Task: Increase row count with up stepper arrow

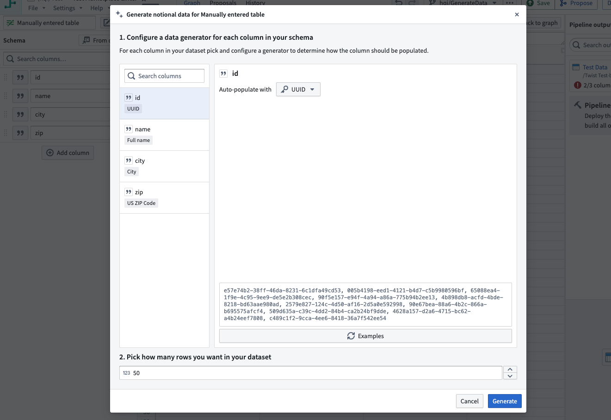Action: pos(510,369)
